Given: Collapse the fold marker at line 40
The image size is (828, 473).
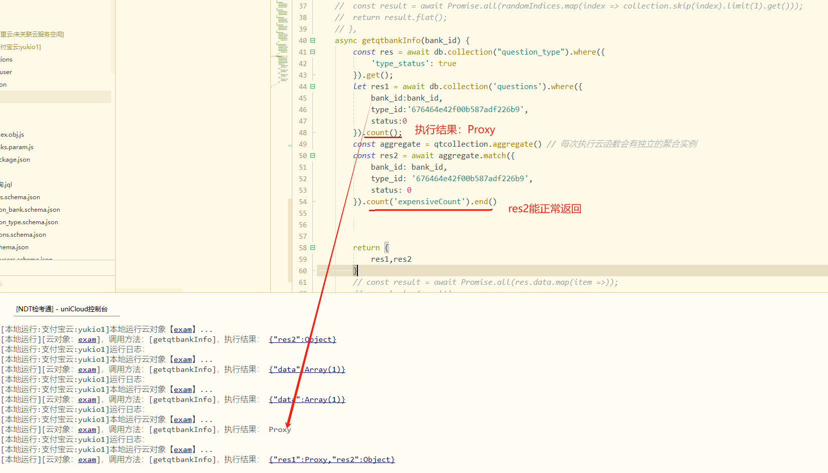Looking at the screenshot, I should (313, 41).
